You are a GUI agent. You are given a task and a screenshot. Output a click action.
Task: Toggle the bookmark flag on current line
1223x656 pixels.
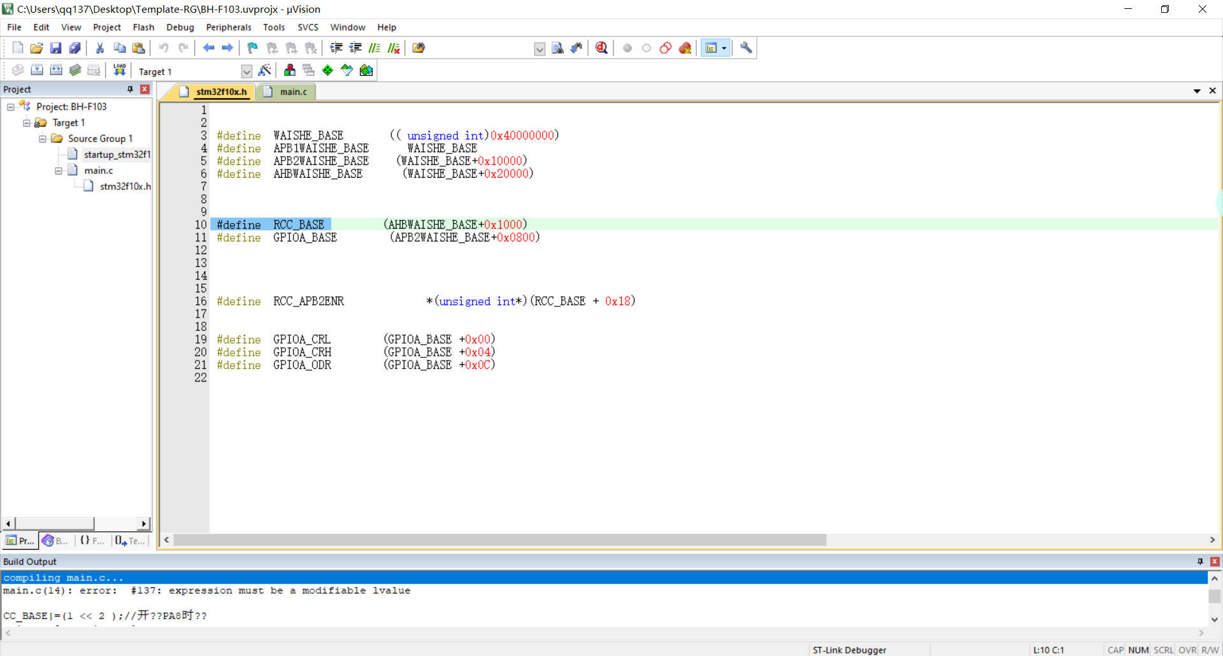point(252,48)
